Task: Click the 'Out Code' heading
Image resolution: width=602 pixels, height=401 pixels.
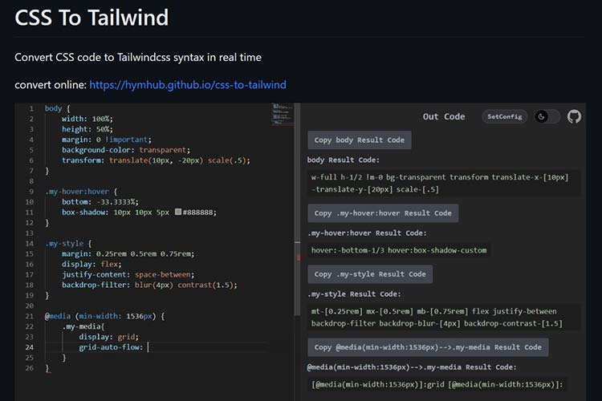Action: tap(444, 116)
